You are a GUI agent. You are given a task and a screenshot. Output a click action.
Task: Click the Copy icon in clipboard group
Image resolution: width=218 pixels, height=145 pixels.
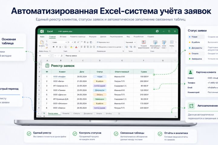47,44
